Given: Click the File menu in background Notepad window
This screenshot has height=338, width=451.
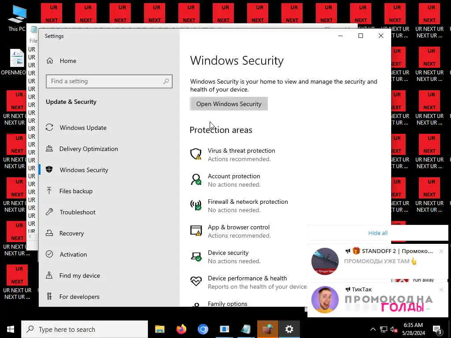Looking at the screenshot, I should click(x=33, y=40).
